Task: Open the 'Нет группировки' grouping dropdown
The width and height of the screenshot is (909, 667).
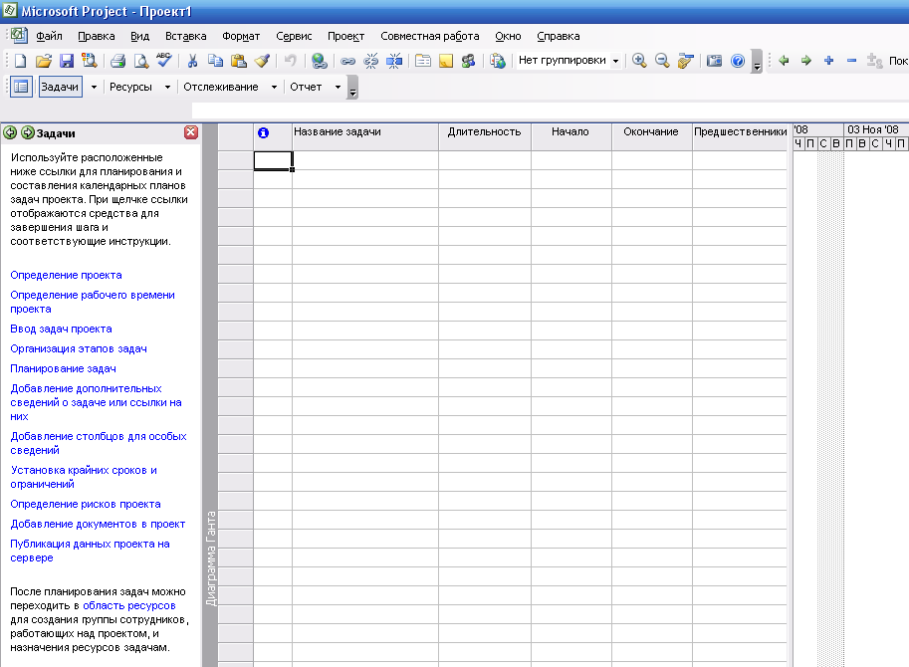Action: [x=615, y=61]
